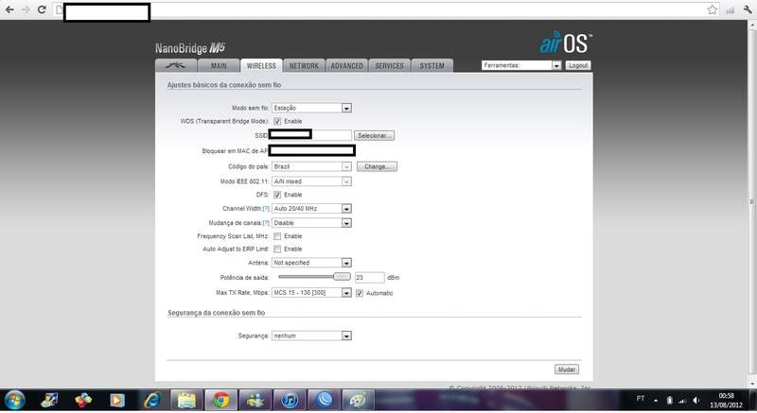Click the Mudar button
Viewport: 757px width, 413px height.
pos(566,370)
